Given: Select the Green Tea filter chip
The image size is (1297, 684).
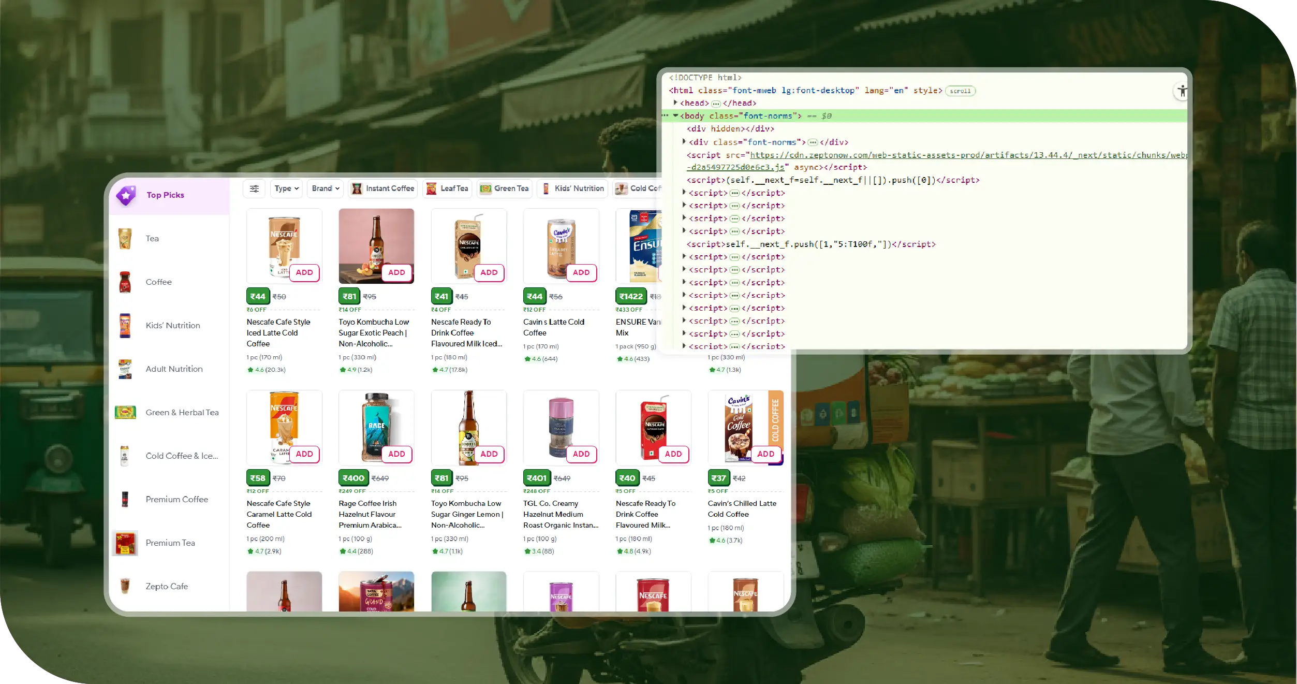Looking at the screenshot, I should 504,188.
